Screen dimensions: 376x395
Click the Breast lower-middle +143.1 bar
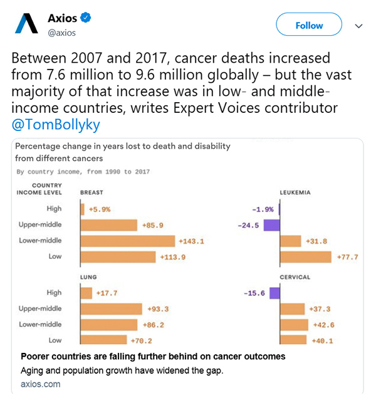coord(128,241)
